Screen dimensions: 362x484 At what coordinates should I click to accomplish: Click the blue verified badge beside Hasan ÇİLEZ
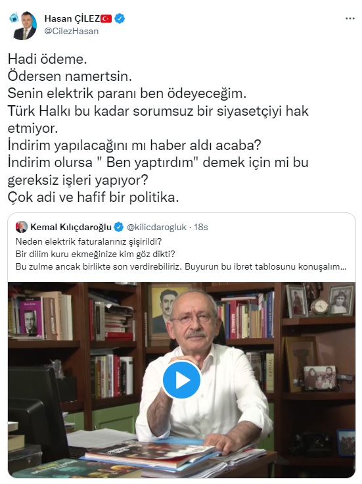pyautogui.click(x=120, y=19)
